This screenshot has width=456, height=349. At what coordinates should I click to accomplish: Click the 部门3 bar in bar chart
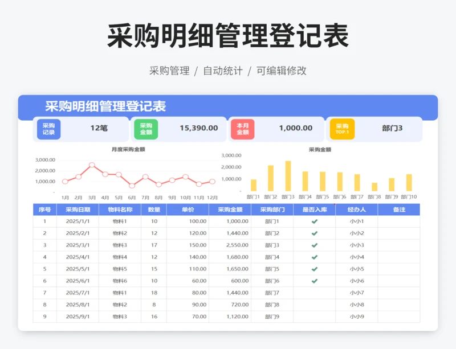pos(288,176)
